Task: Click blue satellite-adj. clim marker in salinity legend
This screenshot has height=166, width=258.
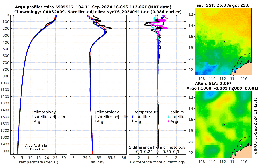Action: click(95, 117)
